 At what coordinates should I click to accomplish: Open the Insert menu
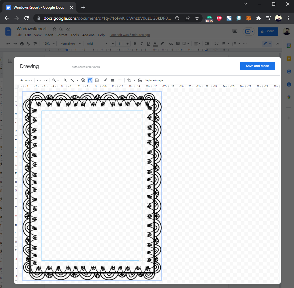tap(49, 35)
